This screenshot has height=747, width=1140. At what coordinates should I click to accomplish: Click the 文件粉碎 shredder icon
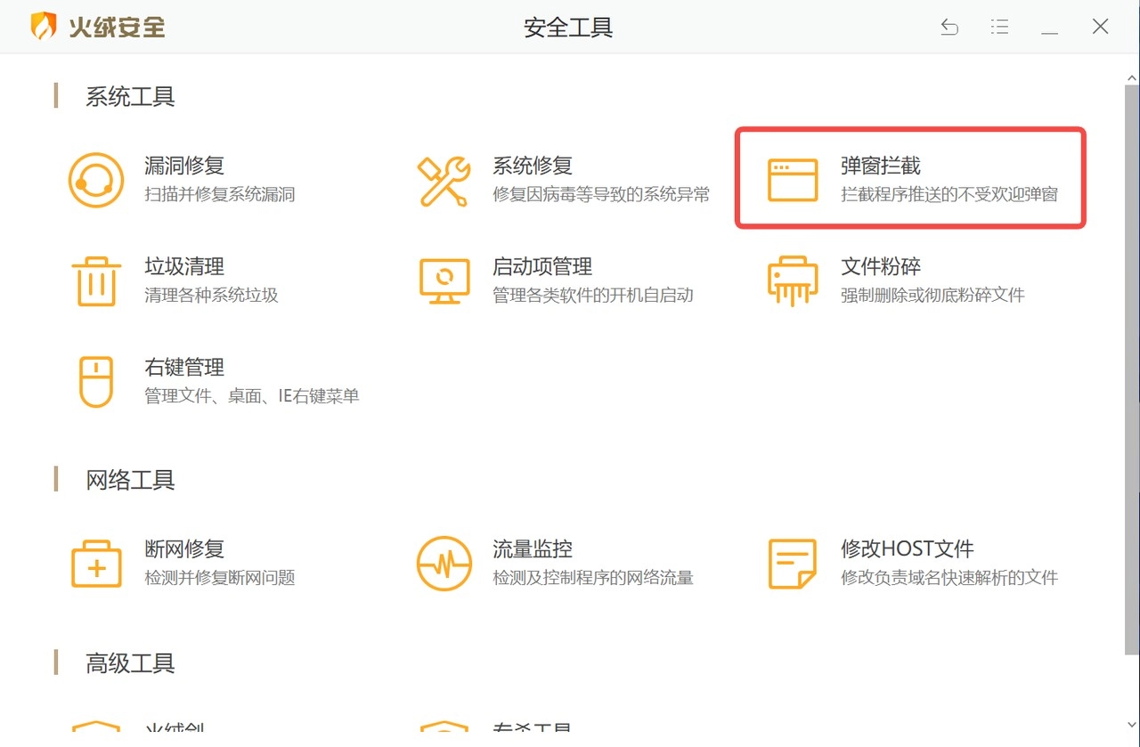point(792,281)
